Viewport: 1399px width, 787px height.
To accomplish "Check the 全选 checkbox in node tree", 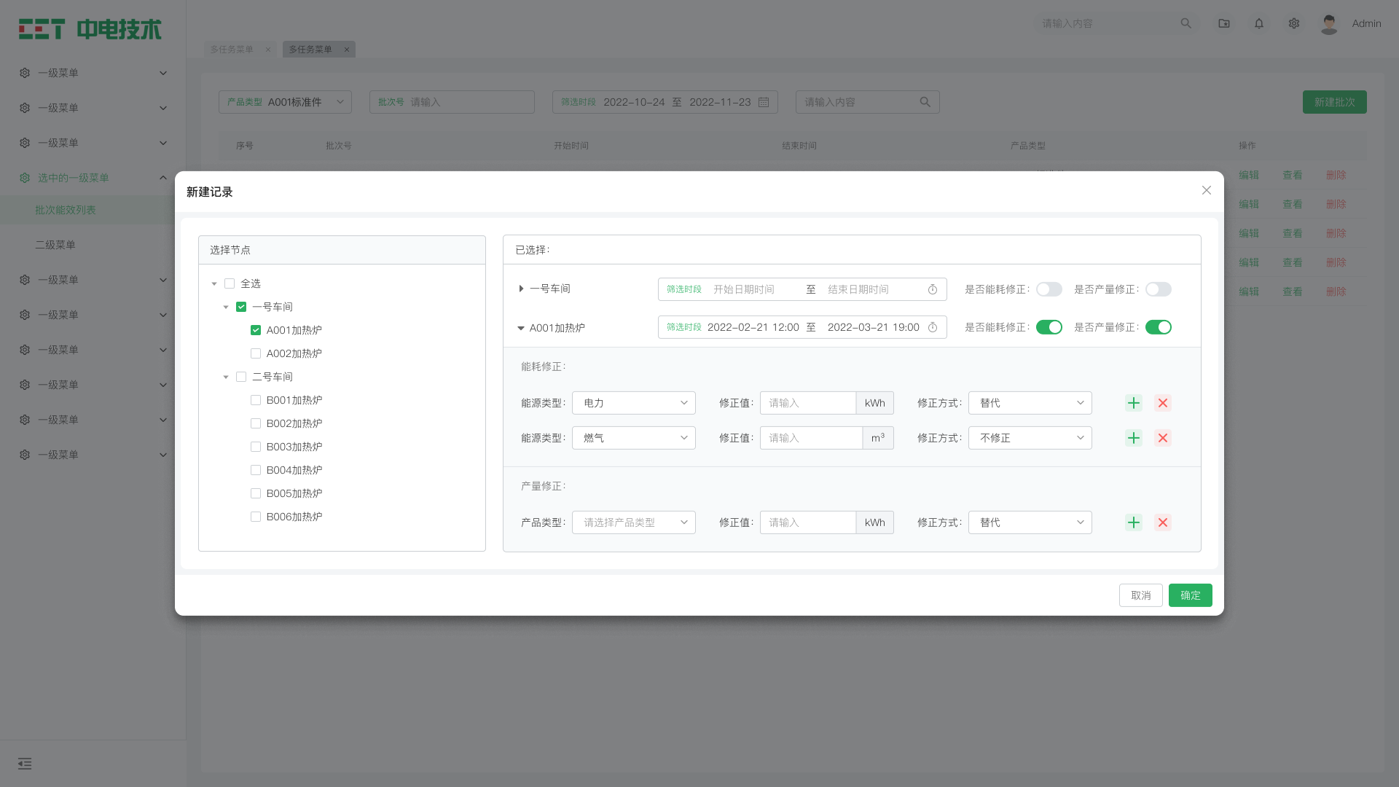I will click(x=230, y=283).
